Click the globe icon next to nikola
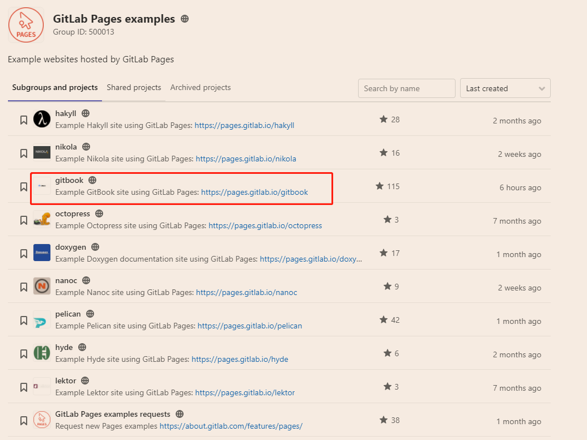Viewport: 587px width, 440px height. [x=85, y=146]
